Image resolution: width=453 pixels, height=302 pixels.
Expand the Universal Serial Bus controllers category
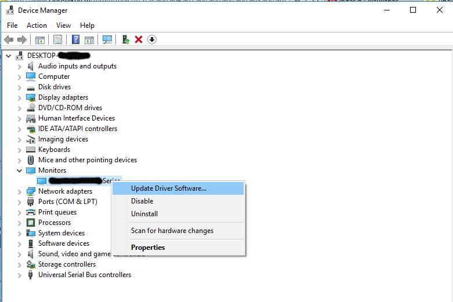[x=19, y=275]
